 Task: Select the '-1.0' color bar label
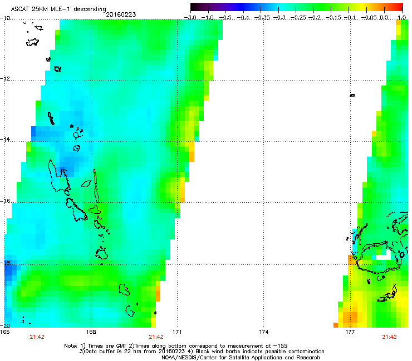(x=208, y=18)
